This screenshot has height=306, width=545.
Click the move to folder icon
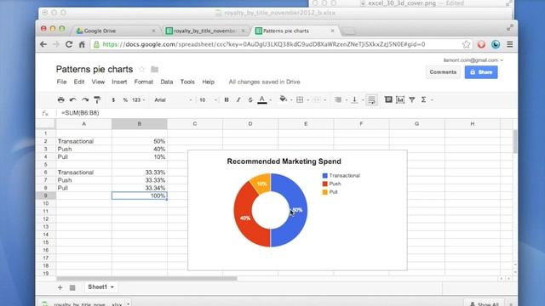tap(155, 70)
